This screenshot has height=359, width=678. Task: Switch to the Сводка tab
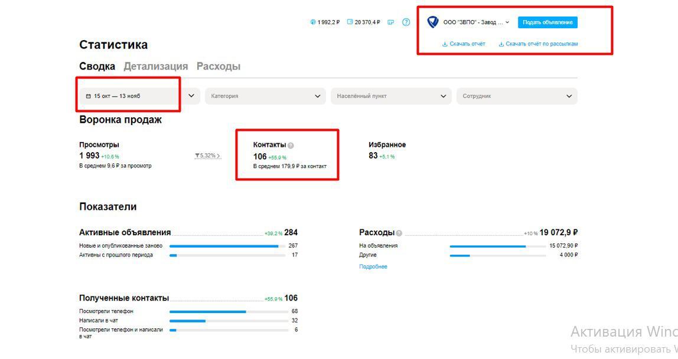coord(97,67)
